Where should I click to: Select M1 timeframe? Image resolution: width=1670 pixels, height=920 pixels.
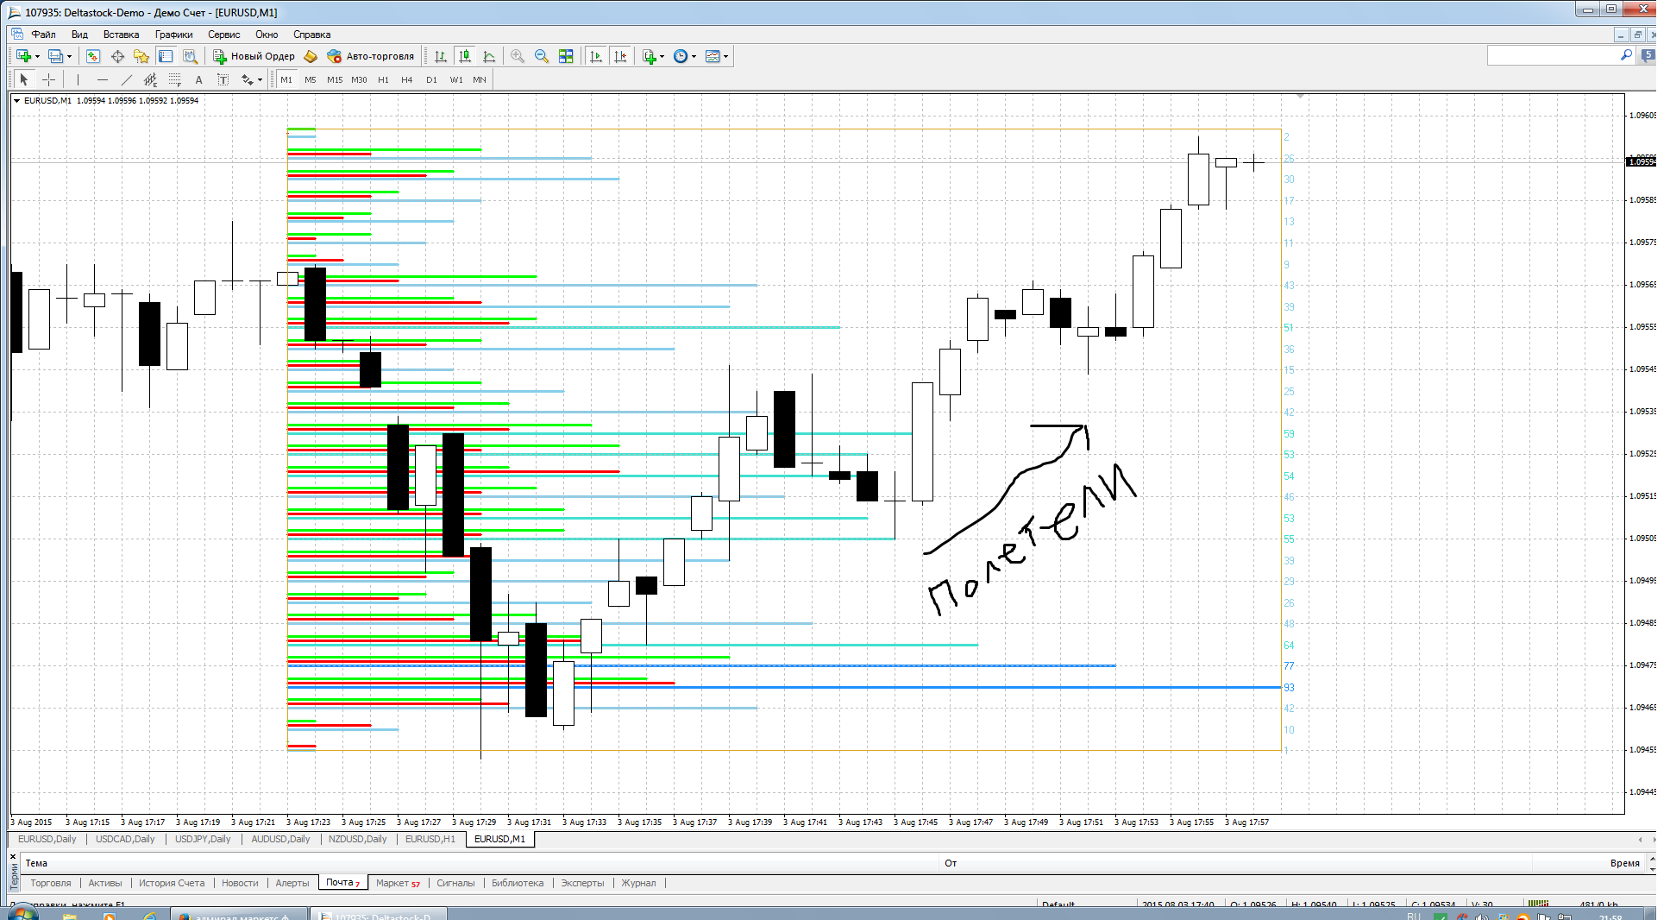[x=286, y=79]
